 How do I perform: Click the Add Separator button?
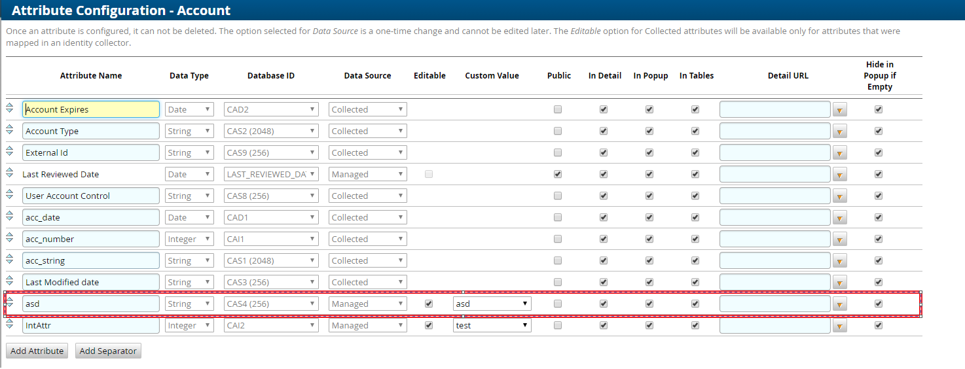click(108, 351)
